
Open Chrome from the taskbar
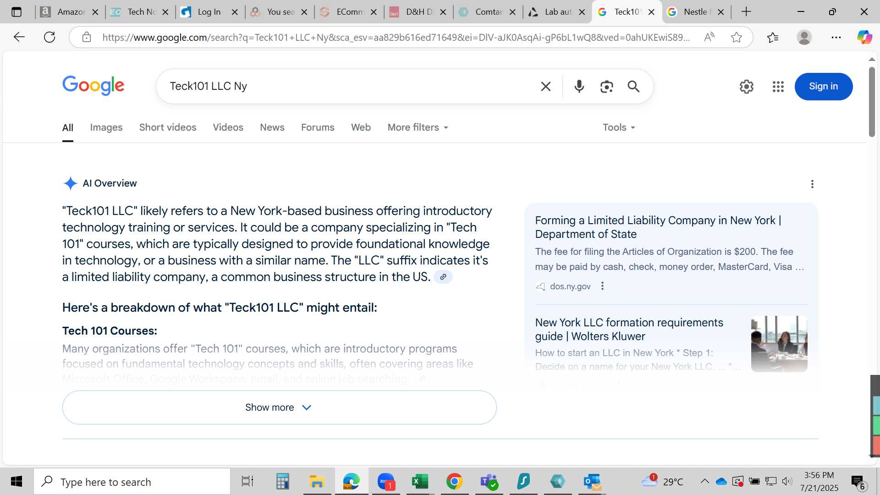(454, 481)
